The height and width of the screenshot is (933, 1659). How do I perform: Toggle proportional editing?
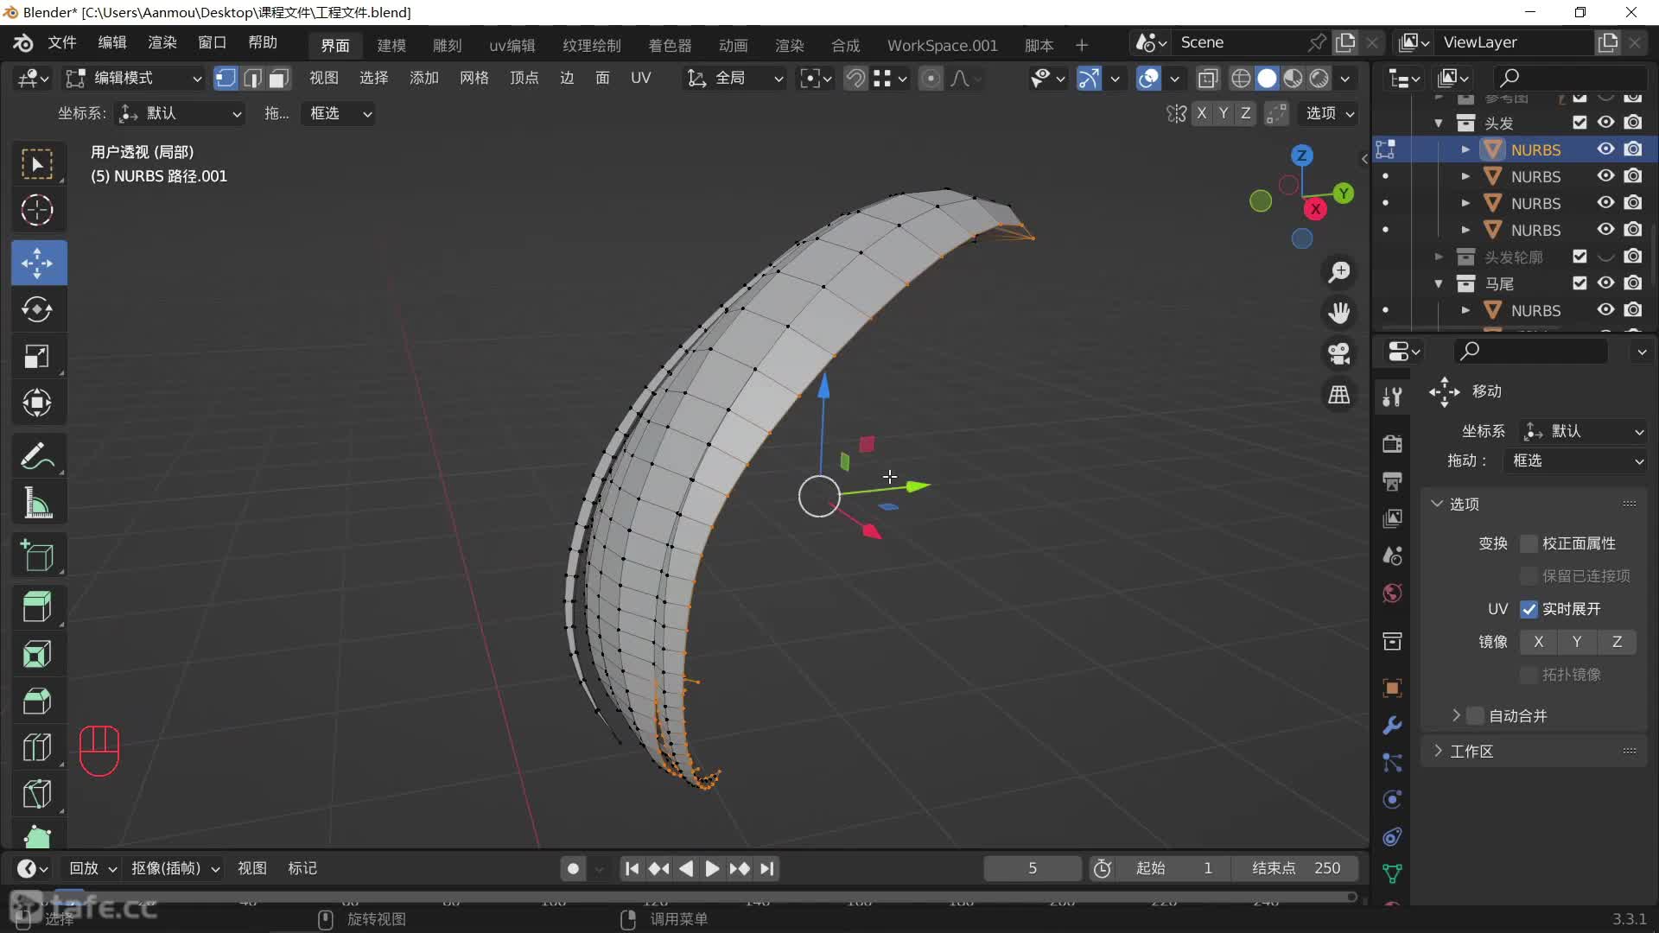(x=931, y=79)
